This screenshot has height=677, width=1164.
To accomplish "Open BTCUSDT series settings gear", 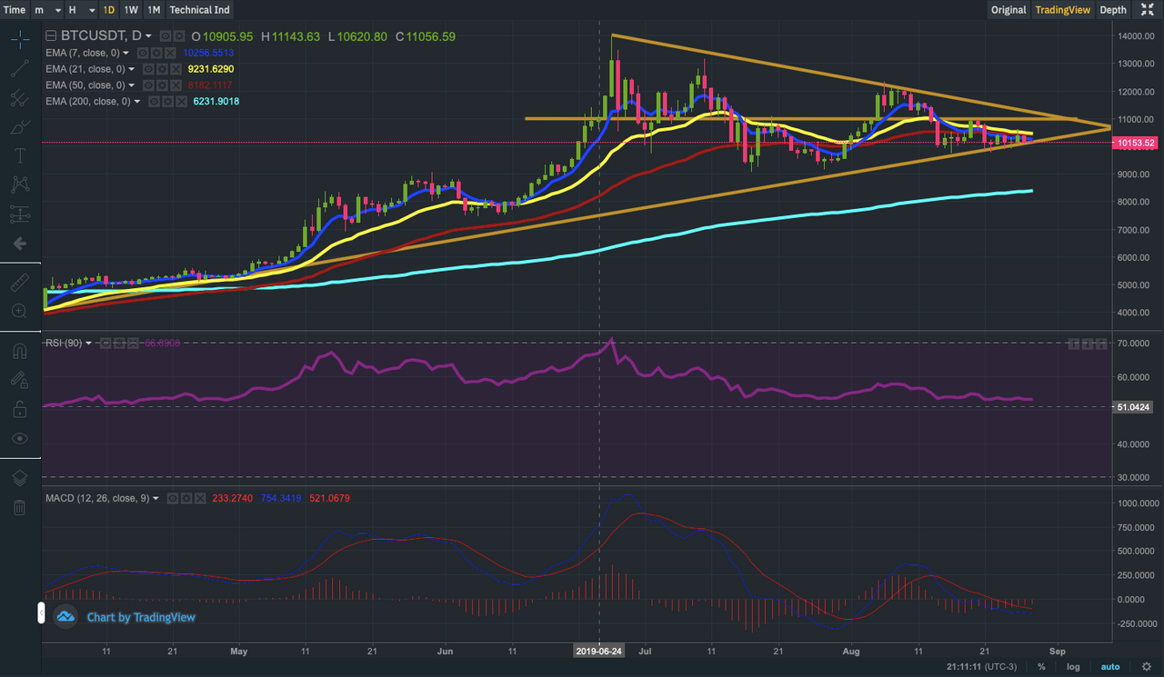I will click(x=179, y=35).
